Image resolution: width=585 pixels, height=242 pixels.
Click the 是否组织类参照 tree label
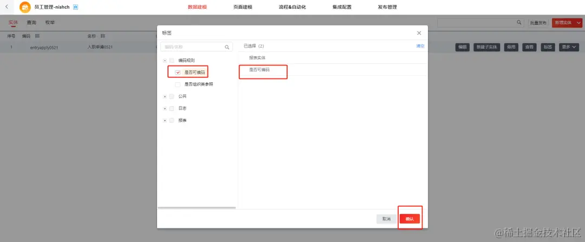pyautogui.click(x=199, y=84)
